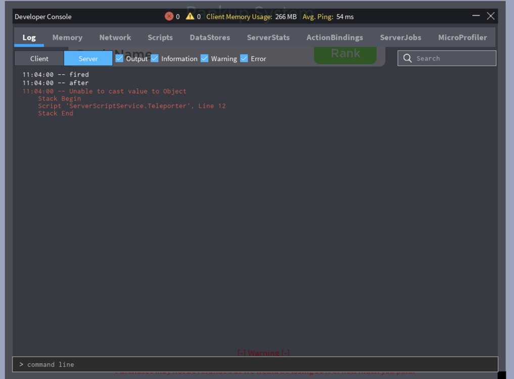Switch to the Network tab

(115, 37)
